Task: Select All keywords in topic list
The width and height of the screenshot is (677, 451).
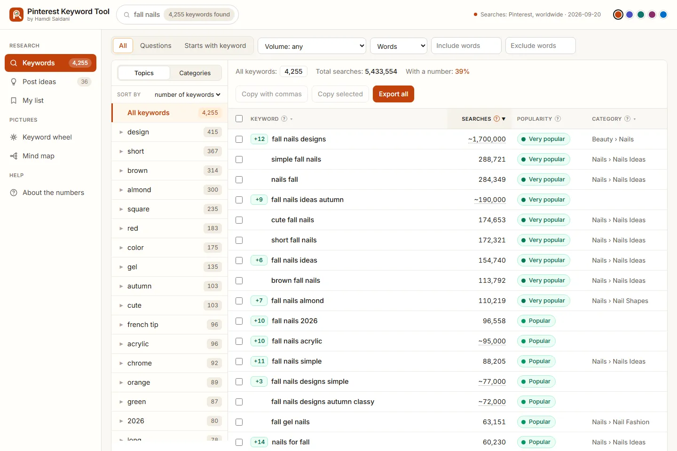Action: [170, 113]
